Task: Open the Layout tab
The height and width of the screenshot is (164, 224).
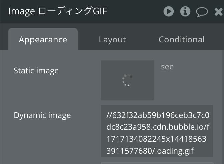Action: pos(112,40)
